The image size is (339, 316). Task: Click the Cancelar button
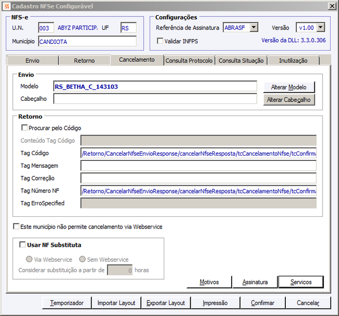308,303
